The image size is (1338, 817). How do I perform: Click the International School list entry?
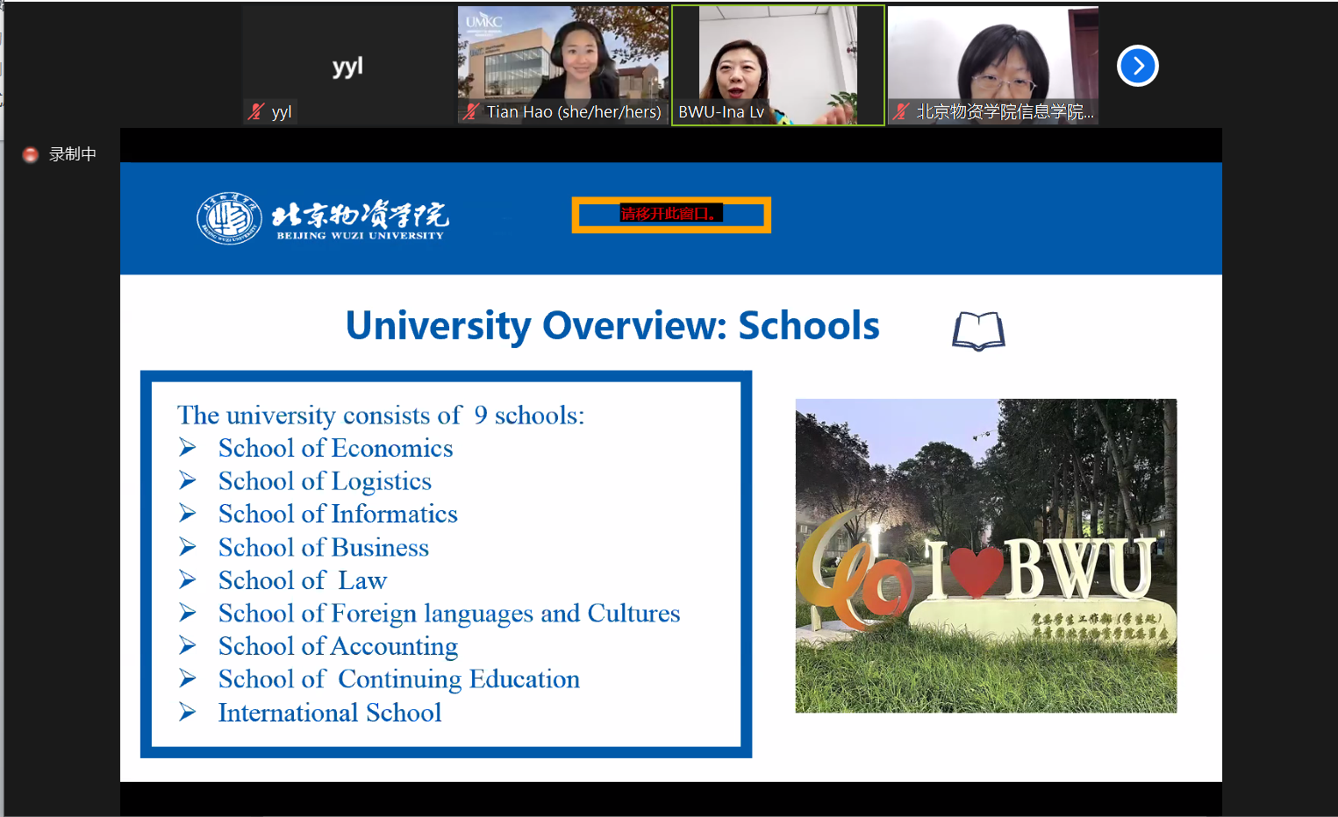(329, 713)
